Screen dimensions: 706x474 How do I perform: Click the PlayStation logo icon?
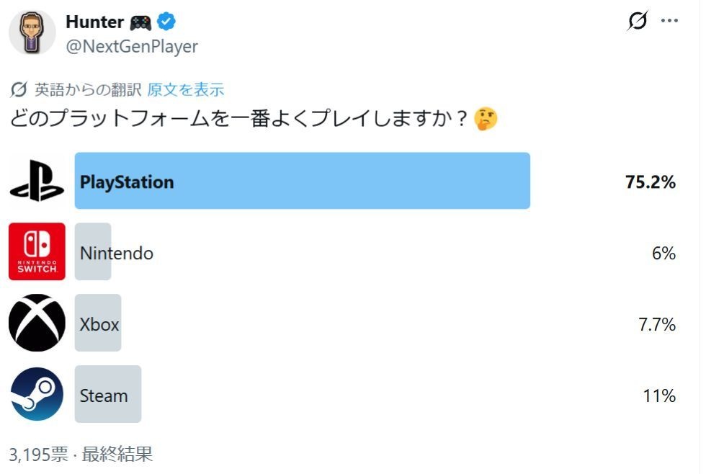(37, 181)
